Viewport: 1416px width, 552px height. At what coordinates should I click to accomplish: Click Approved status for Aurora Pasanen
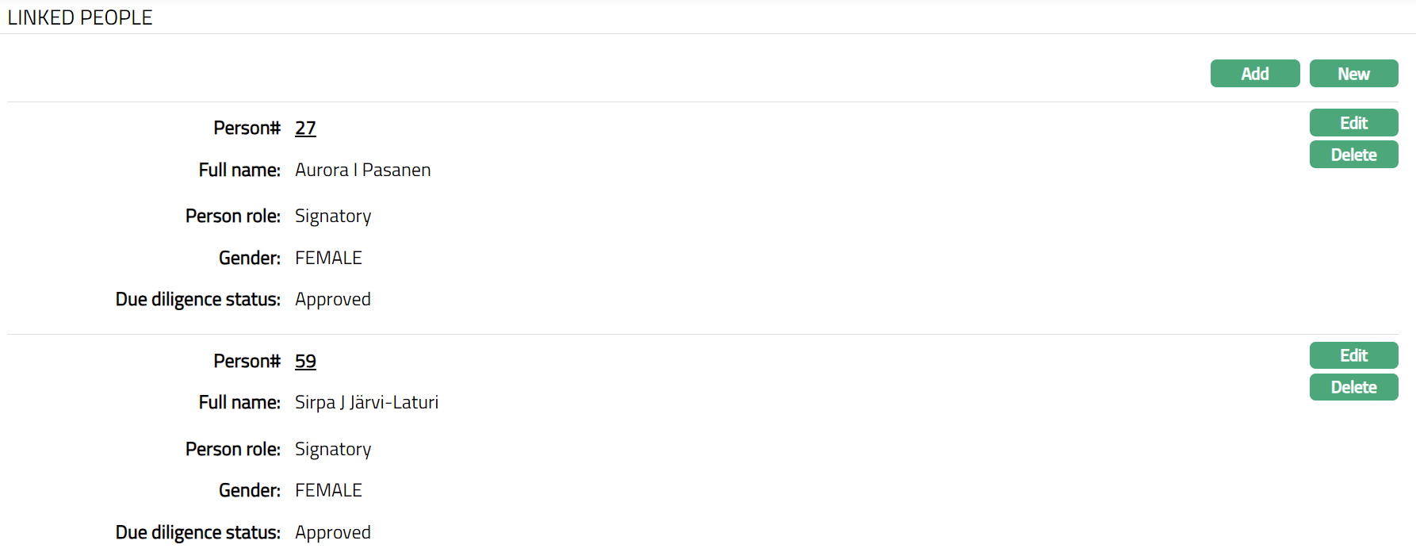(333, 300)
